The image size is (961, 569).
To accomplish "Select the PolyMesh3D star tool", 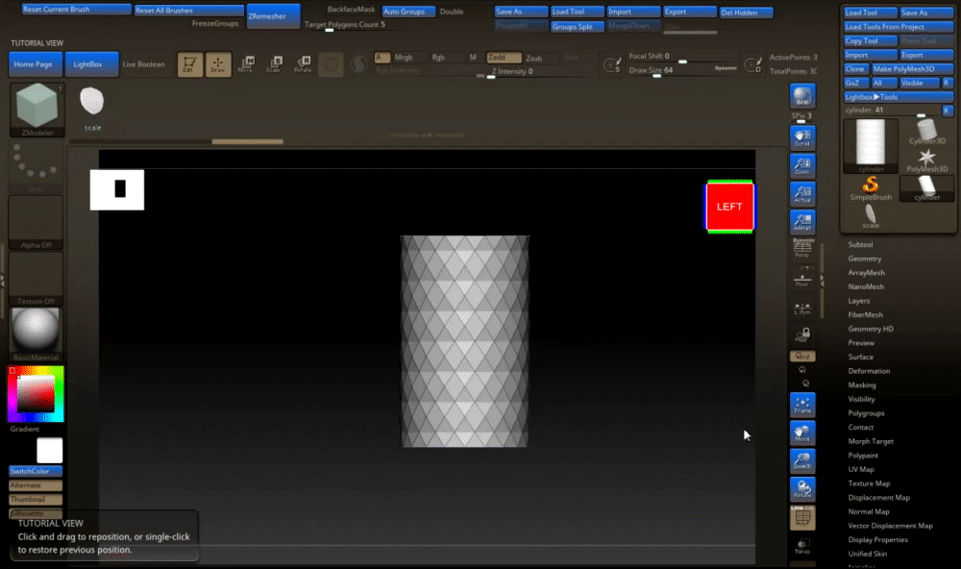I will (x=926, y=161).
